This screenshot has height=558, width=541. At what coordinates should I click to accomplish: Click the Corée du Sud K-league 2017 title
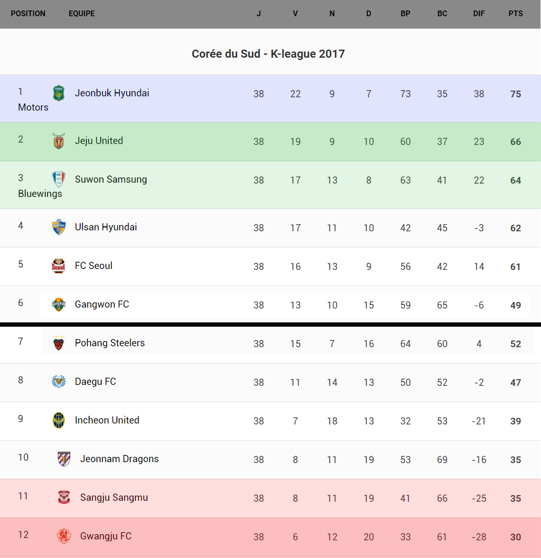268,54
